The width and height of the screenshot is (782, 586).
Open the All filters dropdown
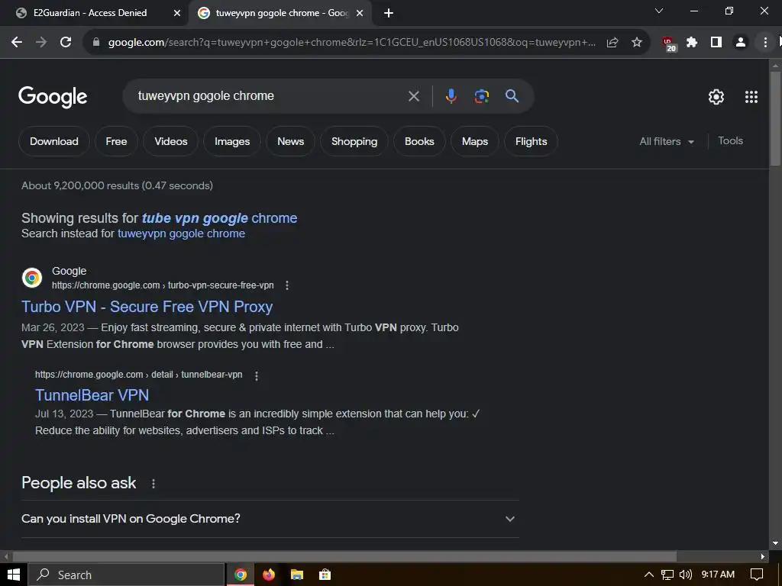tap(667, 141)
